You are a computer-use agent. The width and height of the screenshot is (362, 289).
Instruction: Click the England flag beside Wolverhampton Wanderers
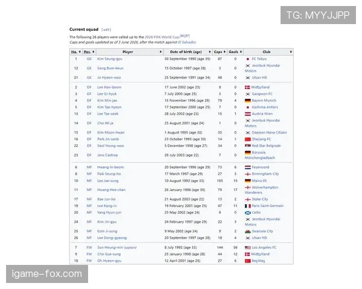[x=247, y=188]
